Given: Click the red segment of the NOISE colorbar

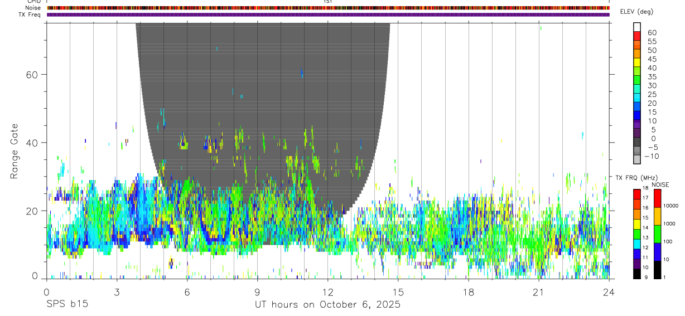Looking at the screenshot, I should click(x=658, y=198).
